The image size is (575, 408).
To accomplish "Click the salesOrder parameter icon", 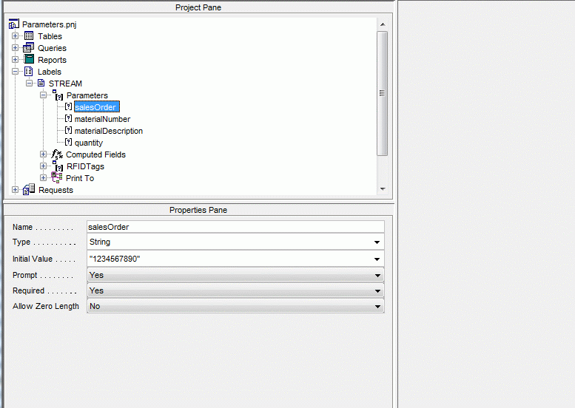I will coord(68,106).
